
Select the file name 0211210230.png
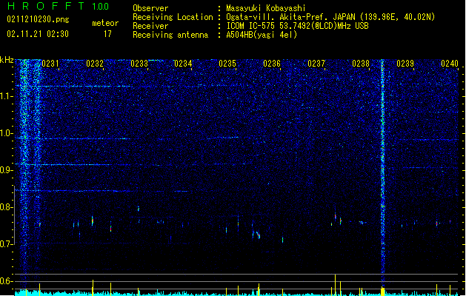pyautogui.click(x=38, y=19)
